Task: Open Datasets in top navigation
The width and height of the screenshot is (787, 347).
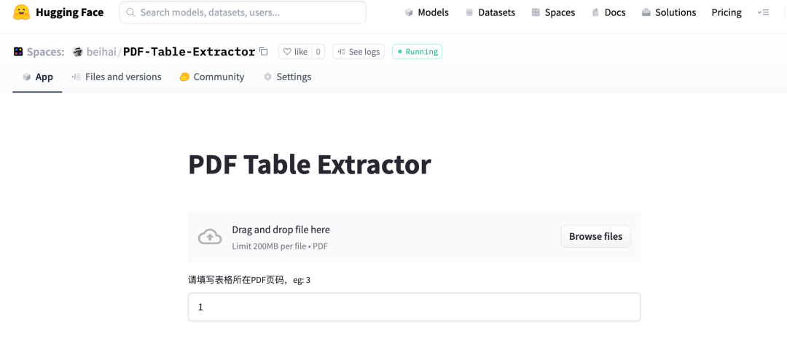Action: click(x=490, y=12)
